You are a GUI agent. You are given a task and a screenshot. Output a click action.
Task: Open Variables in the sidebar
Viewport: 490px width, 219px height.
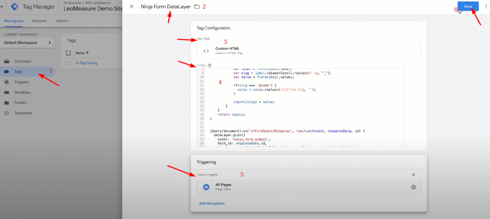point(22,92)
